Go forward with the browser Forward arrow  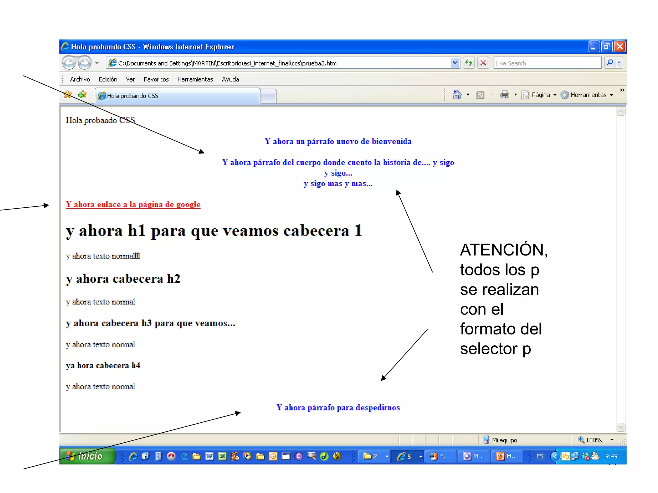[x=84, y=63]
